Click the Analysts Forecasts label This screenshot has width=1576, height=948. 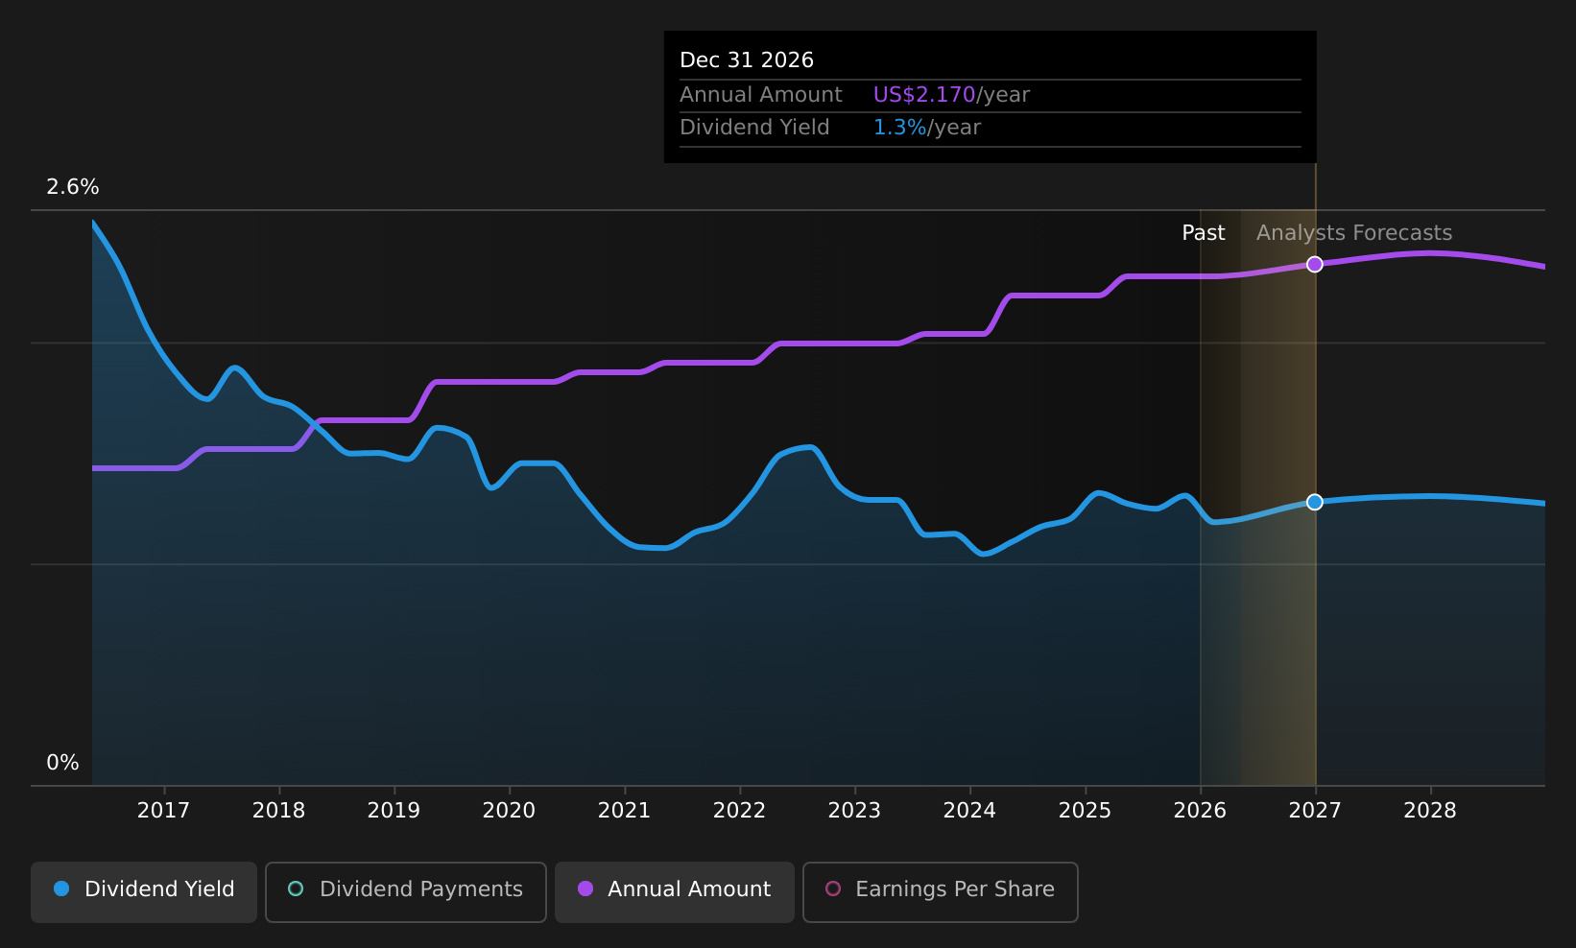click(1354, 233)
